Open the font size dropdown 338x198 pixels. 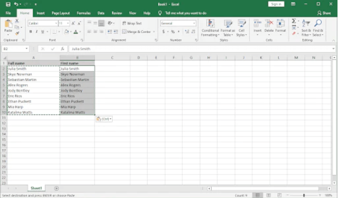click(68, 23)
